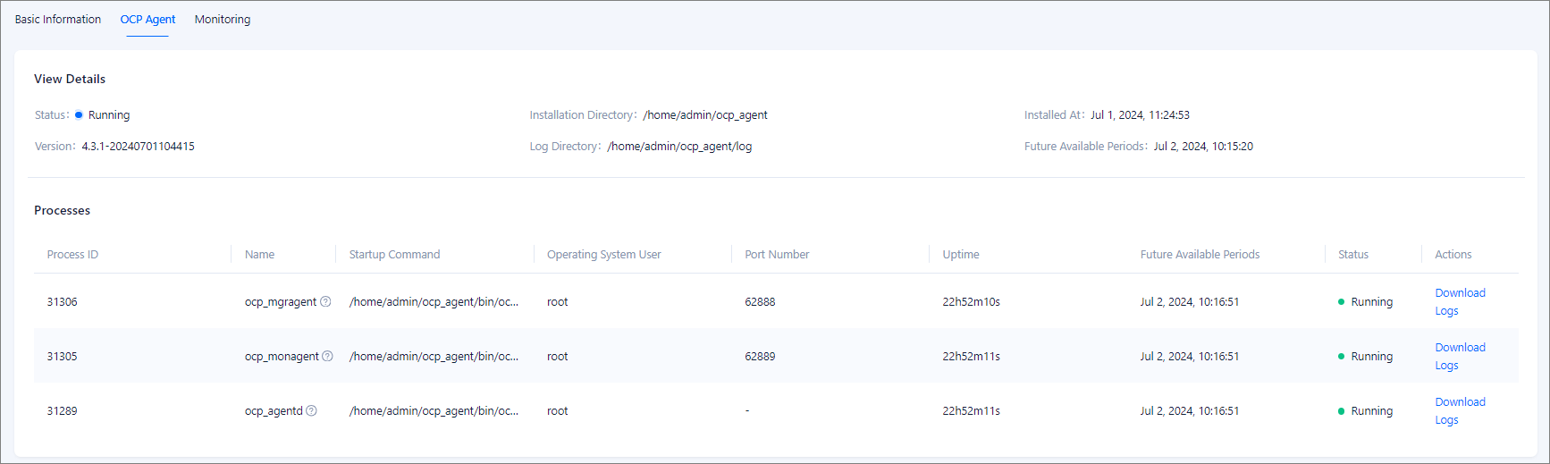Click help icon next to ocp_monagent
The image size is (1550, 464).
pos(327,357)
